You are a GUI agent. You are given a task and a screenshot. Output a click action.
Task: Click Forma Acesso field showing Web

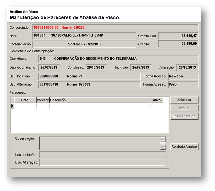coord(183,85)
